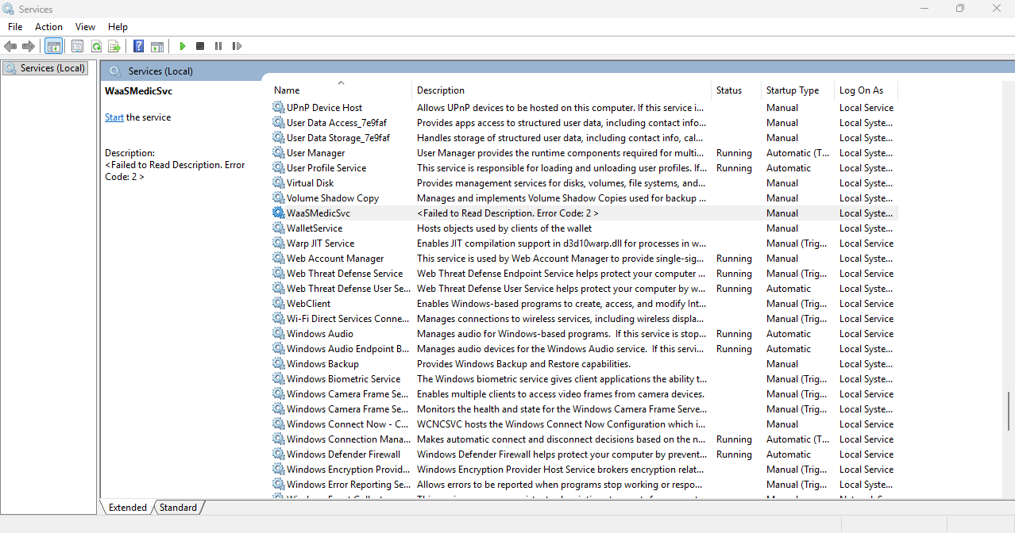Select Windows Connection Manager row
Image resolution: width=1015 pixels, height=533 pixels.
point(585,439)
